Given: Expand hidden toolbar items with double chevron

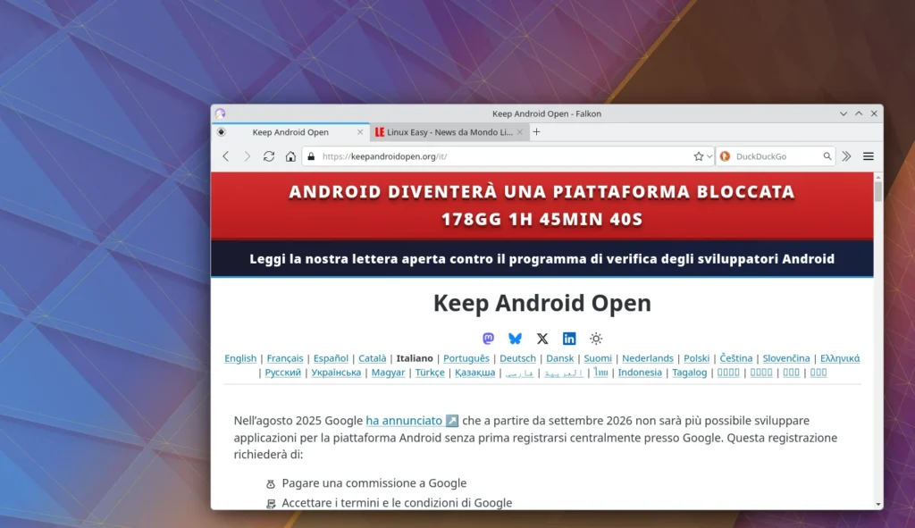Looking at the screenshot, I should click(846, 155).
